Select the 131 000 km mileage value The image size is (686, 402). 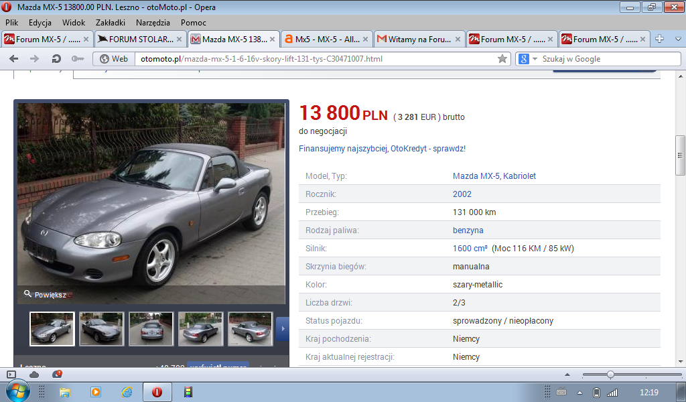[474, 212]
